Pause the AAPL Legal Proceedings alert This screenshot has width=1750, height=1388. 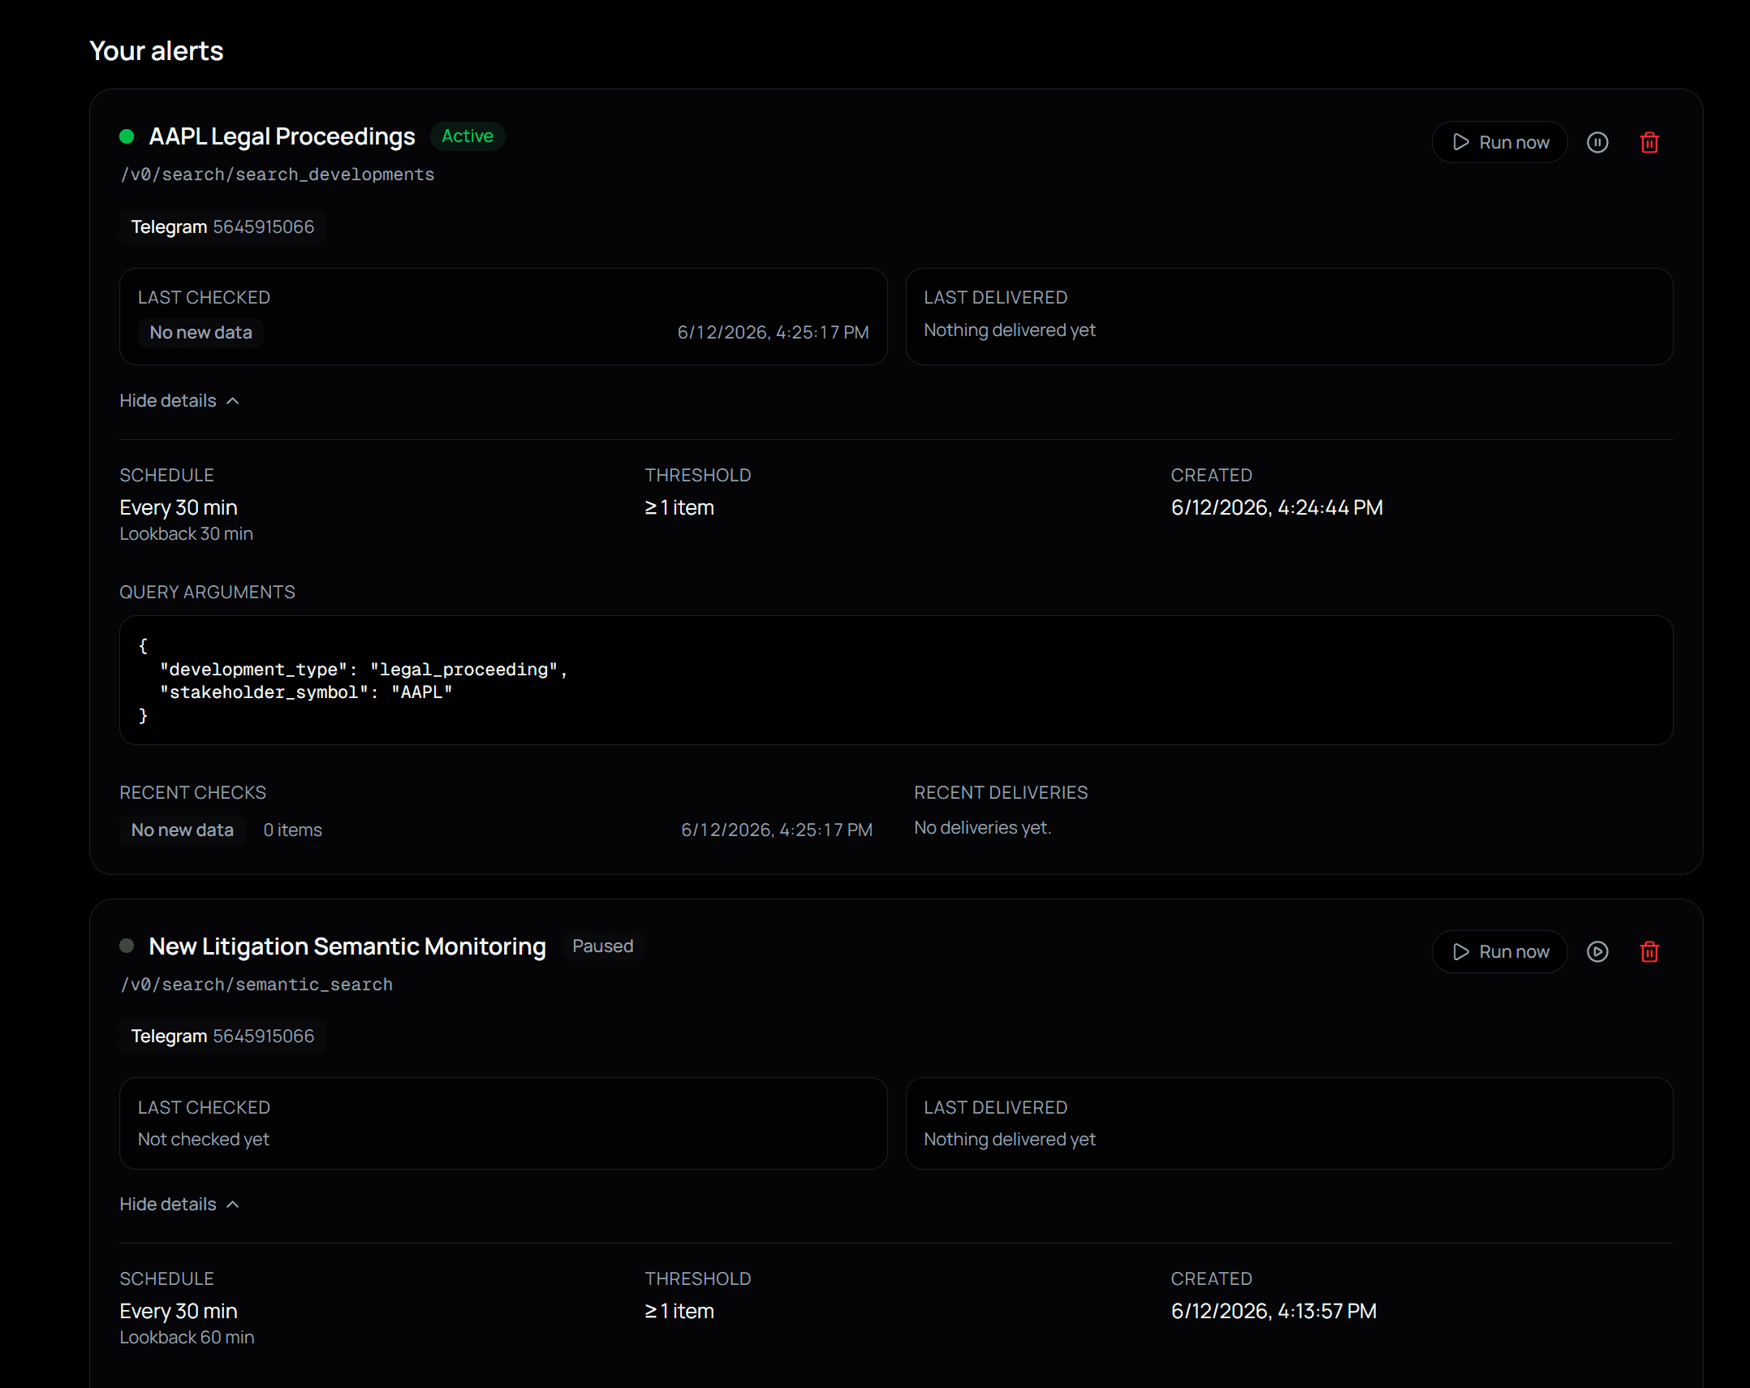pos(1597,143)
